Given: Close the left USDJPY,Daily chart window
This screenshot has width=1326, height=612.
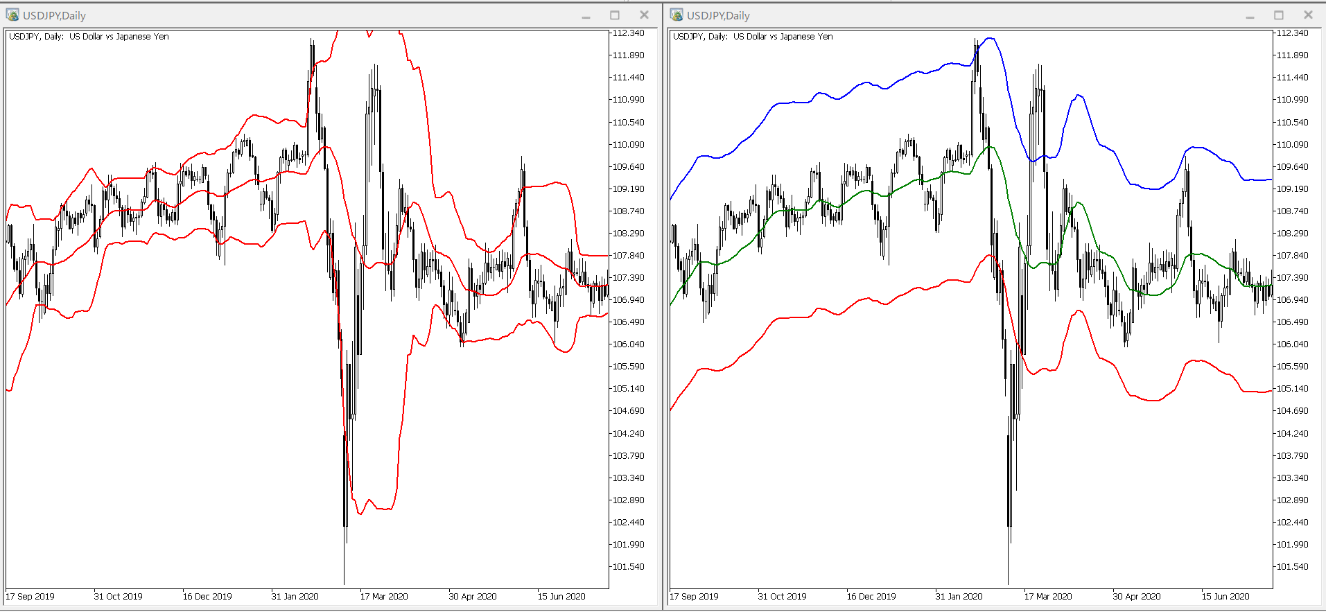Looking at the screenshot, I should coord(644,15).
